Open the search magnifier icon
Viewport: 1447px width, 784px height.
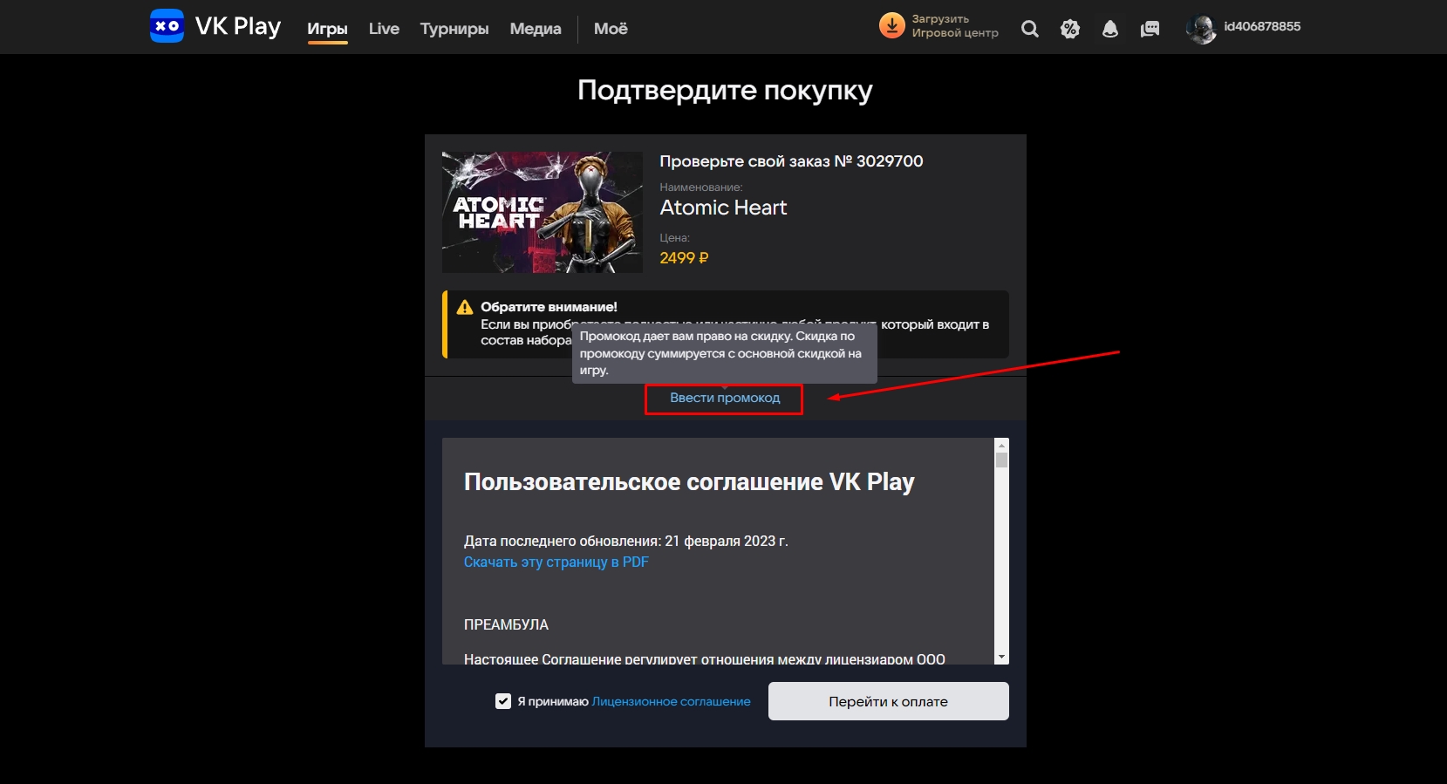pyautogui.click(x=1030, y=29)
